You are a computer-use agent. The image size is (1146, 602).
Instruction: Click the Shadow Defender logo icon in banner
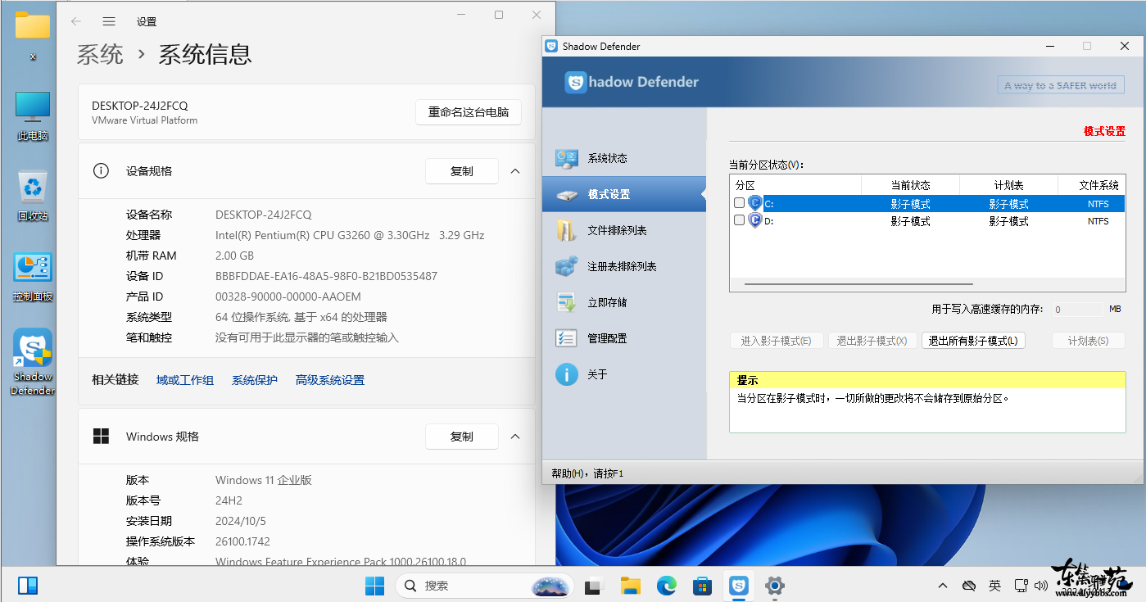tap(576, 82)
